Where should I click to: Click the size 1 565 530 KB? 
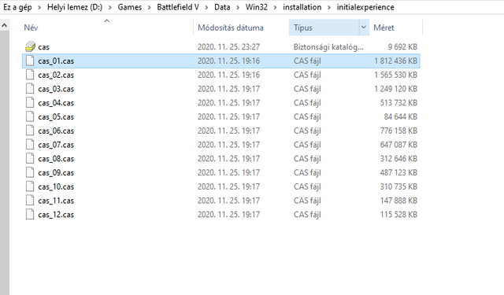tap(395, 75)
